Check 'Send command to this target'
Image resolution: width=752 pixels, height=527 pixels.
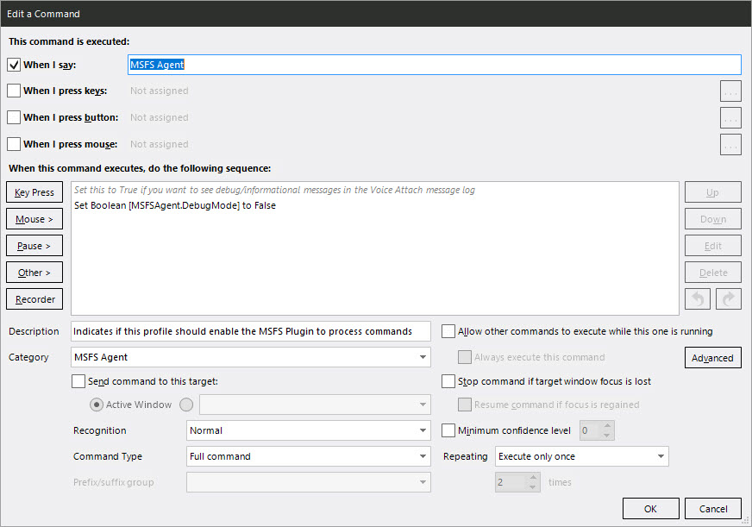78,381
